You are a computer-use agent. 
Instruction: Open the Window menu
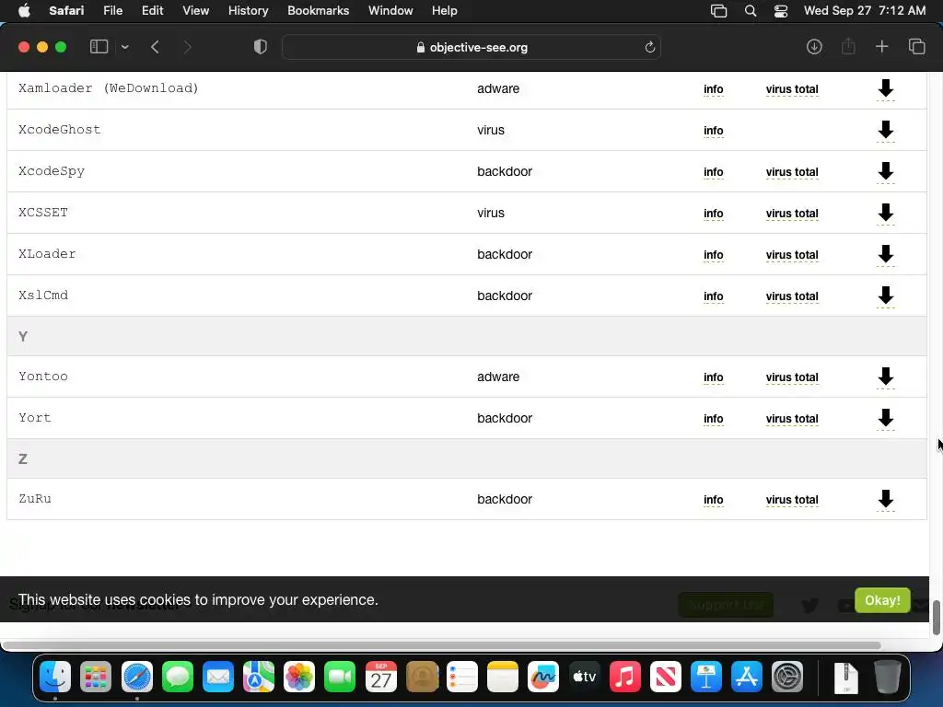coord(390,11)
